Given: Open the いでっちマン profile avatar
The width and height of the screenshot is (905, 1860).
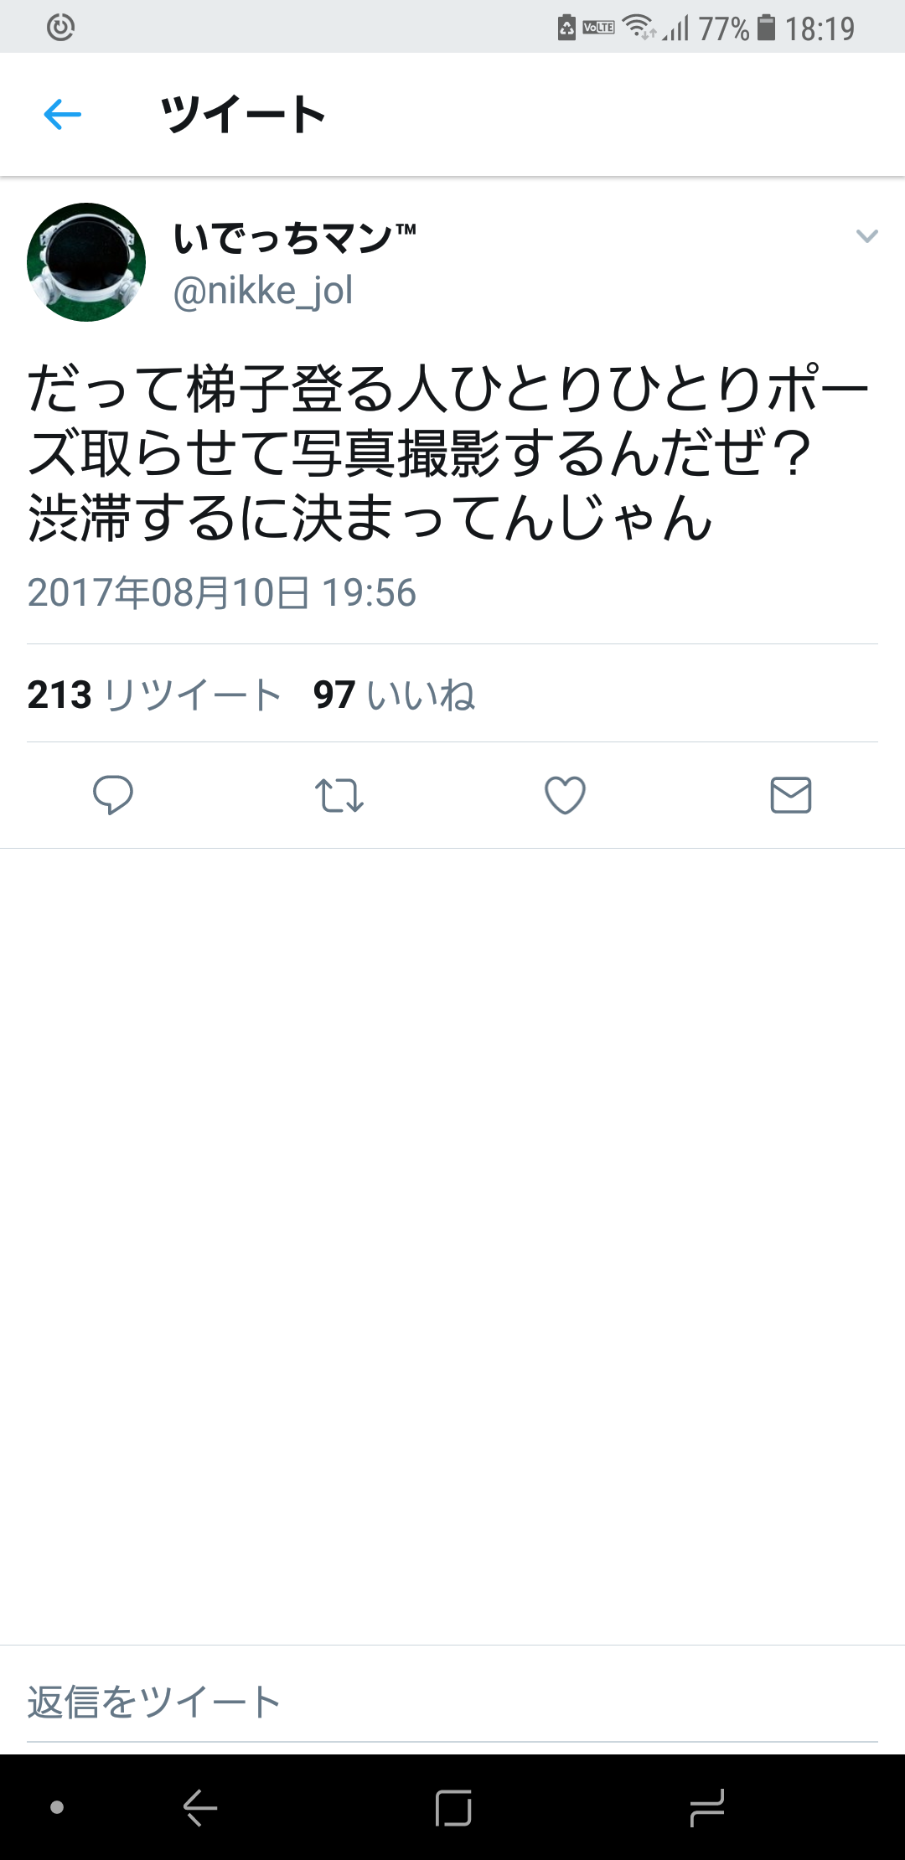Looking at the screenshot, I should 86,261.
